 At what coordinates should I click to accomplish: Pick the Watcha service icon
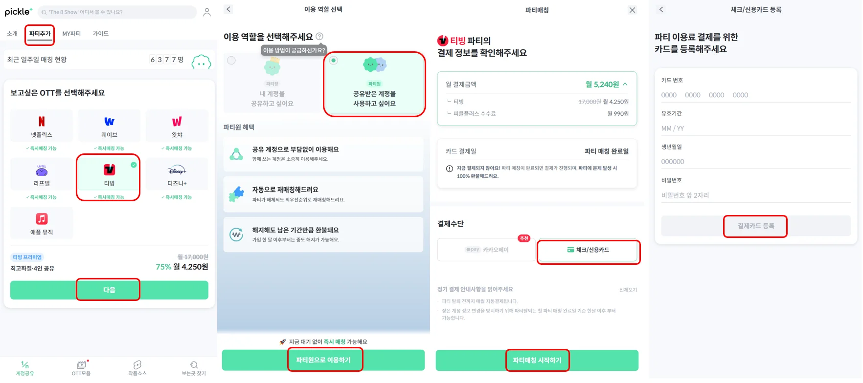coord(177,122)
